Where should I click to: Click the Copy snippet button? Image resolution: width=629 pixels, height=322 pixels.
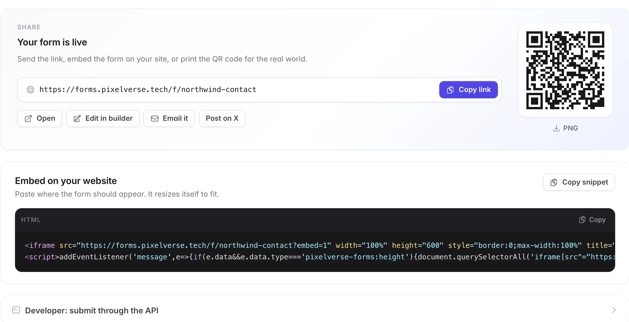579,182
